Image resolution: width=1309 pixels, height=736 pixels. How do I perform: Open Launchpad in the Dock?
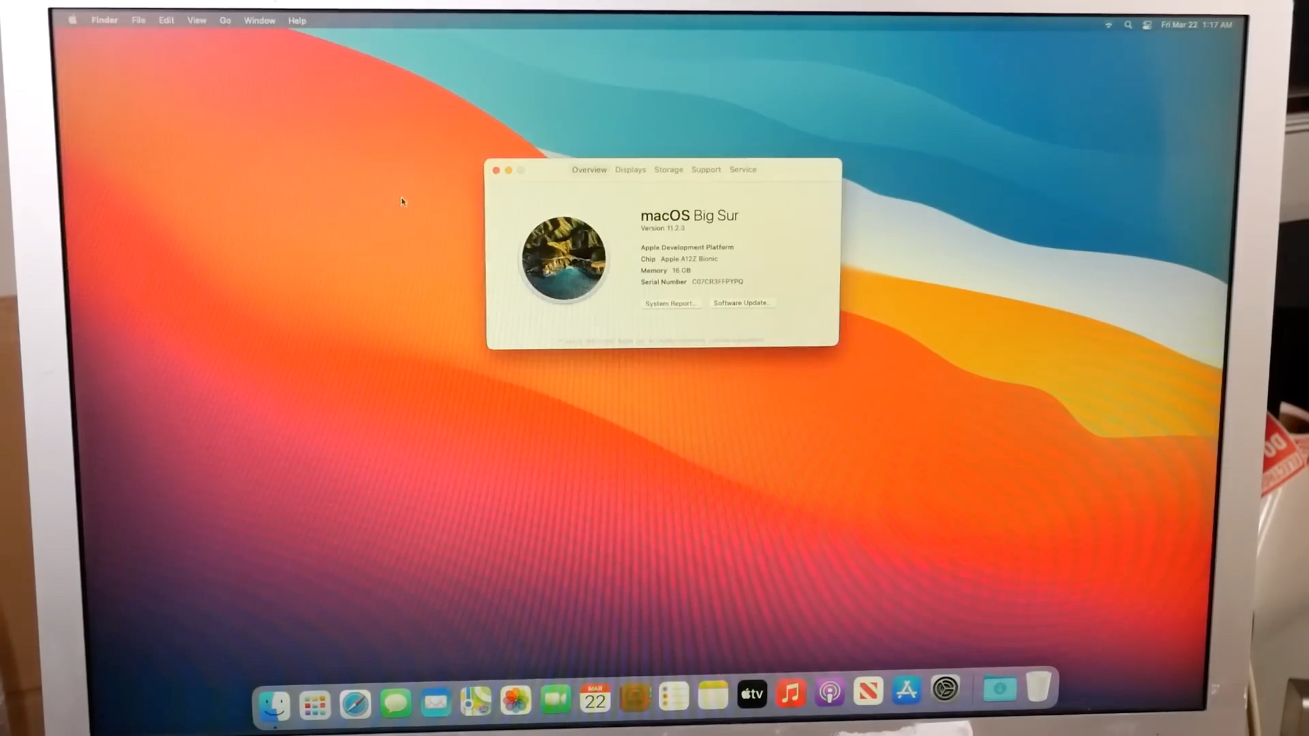click(314, 705)
